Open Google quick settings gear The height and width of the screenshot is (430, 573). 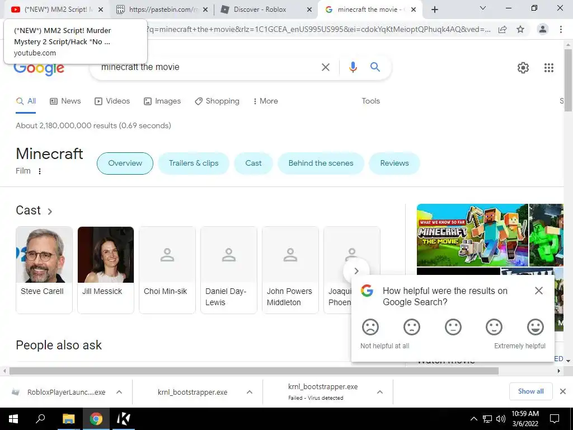[523, 68]
